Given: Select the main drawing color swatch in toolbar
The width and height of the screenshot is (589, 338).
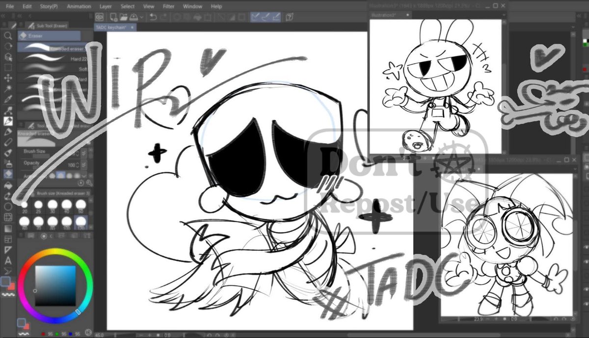Looking at the screenshot, I should point(5,281).
